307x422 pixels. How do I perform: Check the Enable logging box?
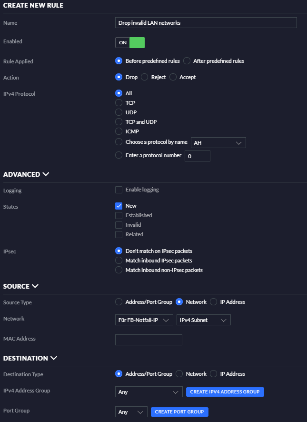(119, 190)
